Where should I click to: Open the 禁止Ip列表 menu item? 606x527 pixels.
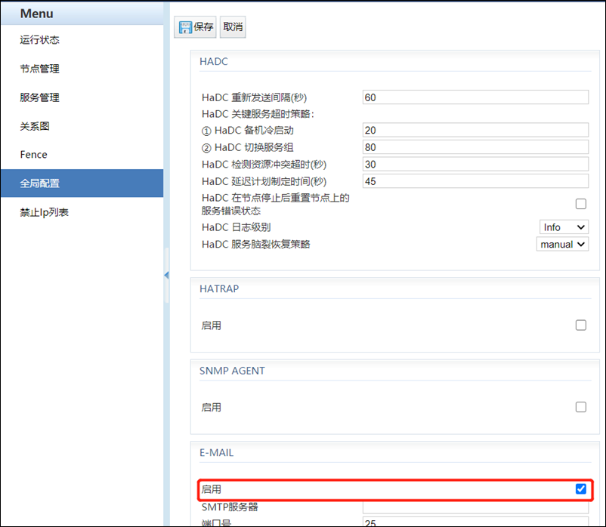point(45,212)
